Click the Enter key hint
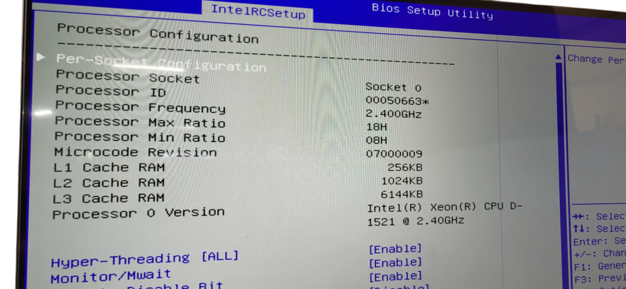Viewport: 626px width, 289px height. coord(599,241)
